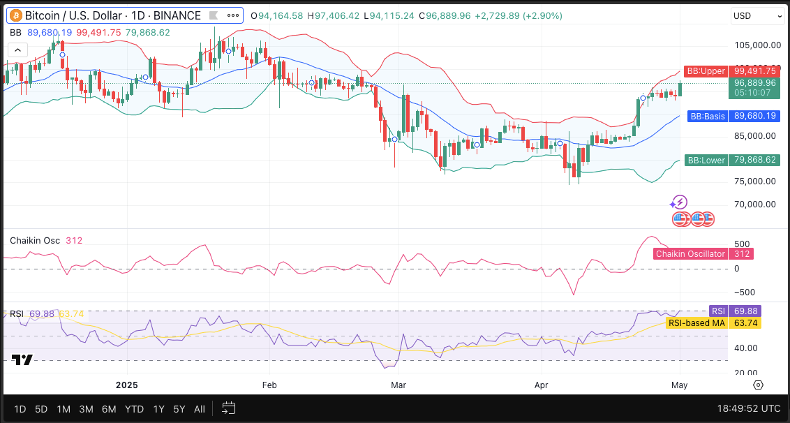Select the 1Y time range

(x=158, y=409)
